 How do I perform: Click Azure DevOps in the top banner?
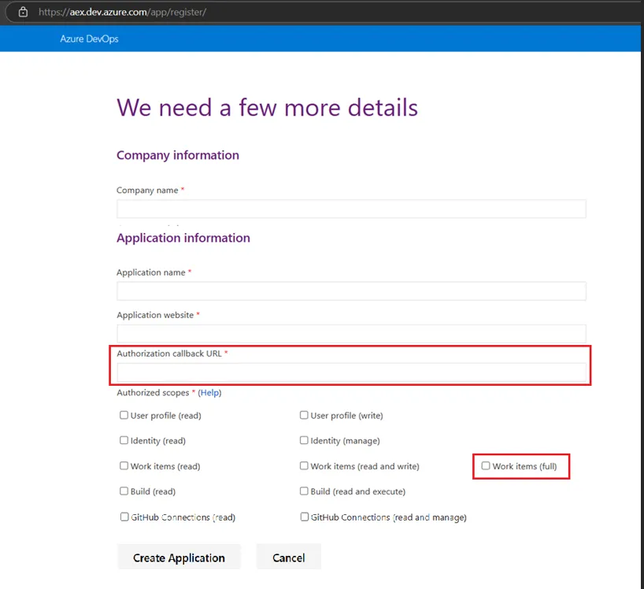click(x=89, y=38)
